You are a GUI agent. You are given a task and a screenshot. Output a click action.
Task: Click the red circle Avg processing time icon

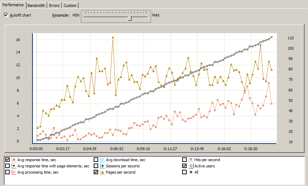tap(14, 172)
